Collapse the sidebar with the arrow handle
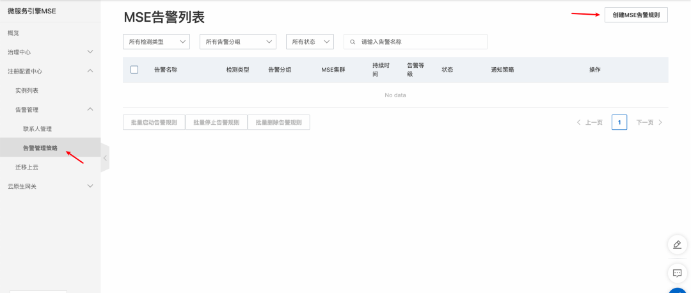The image size is (691, 293). pyautogui.click(x=105, y=158)
